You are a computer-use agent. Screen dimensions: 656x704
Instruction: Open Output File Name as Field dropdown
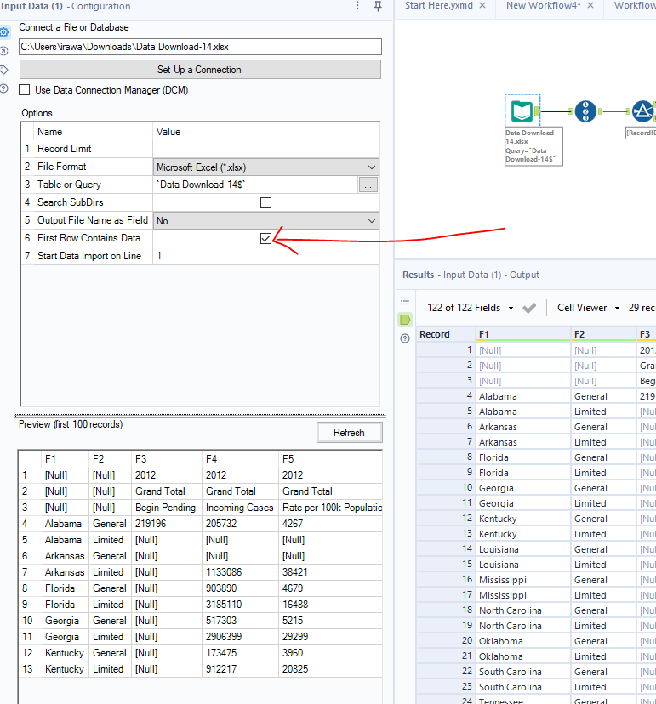(x=372, y=221)
